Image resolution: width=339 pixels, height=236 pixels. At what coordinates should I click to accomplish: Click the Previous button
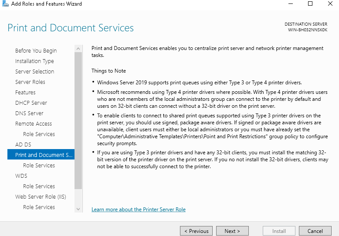[x=196, y=231]
